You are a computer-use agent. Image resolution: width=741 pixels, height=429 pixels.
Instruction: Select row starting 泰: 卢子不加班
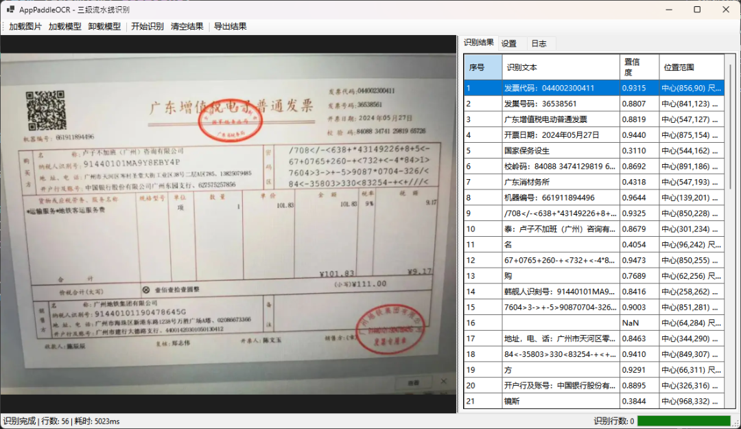pos(593,229)
